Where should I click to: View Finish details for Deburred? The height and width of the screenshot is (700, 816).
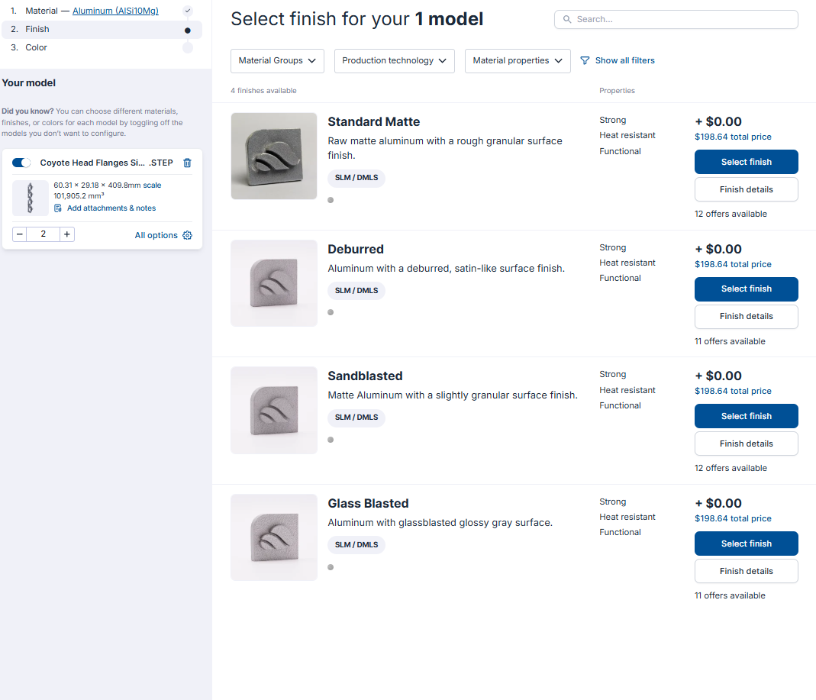tap(747, 317)
